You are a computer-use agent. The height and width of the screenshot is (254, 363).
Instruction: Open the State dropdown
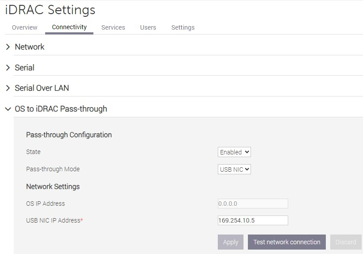pos(234,152)
